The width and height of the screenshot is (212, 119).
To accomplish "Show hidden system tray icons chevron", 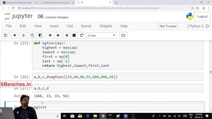I will point(160,116).
